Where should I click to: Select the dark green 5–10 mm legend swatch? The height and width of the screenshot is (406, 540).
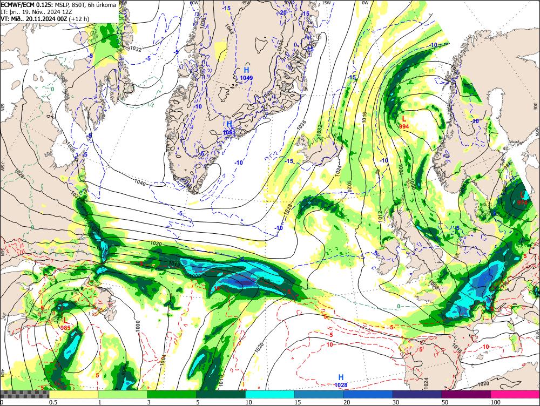pyautogui.click(x=221, y=394)
